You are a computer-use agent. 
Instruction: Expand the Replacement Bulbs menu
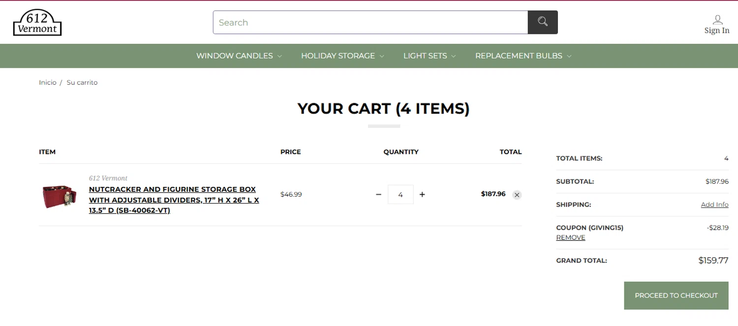[x=523, y=56]
